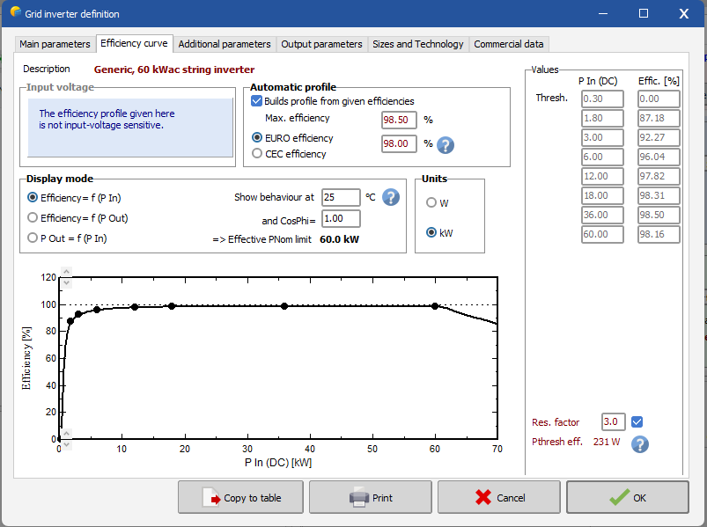The width and height of the screenshot is (707, 527).
Task: Click the Values efficiency field in the 36.00 row
Action: [x=659, y=215]
